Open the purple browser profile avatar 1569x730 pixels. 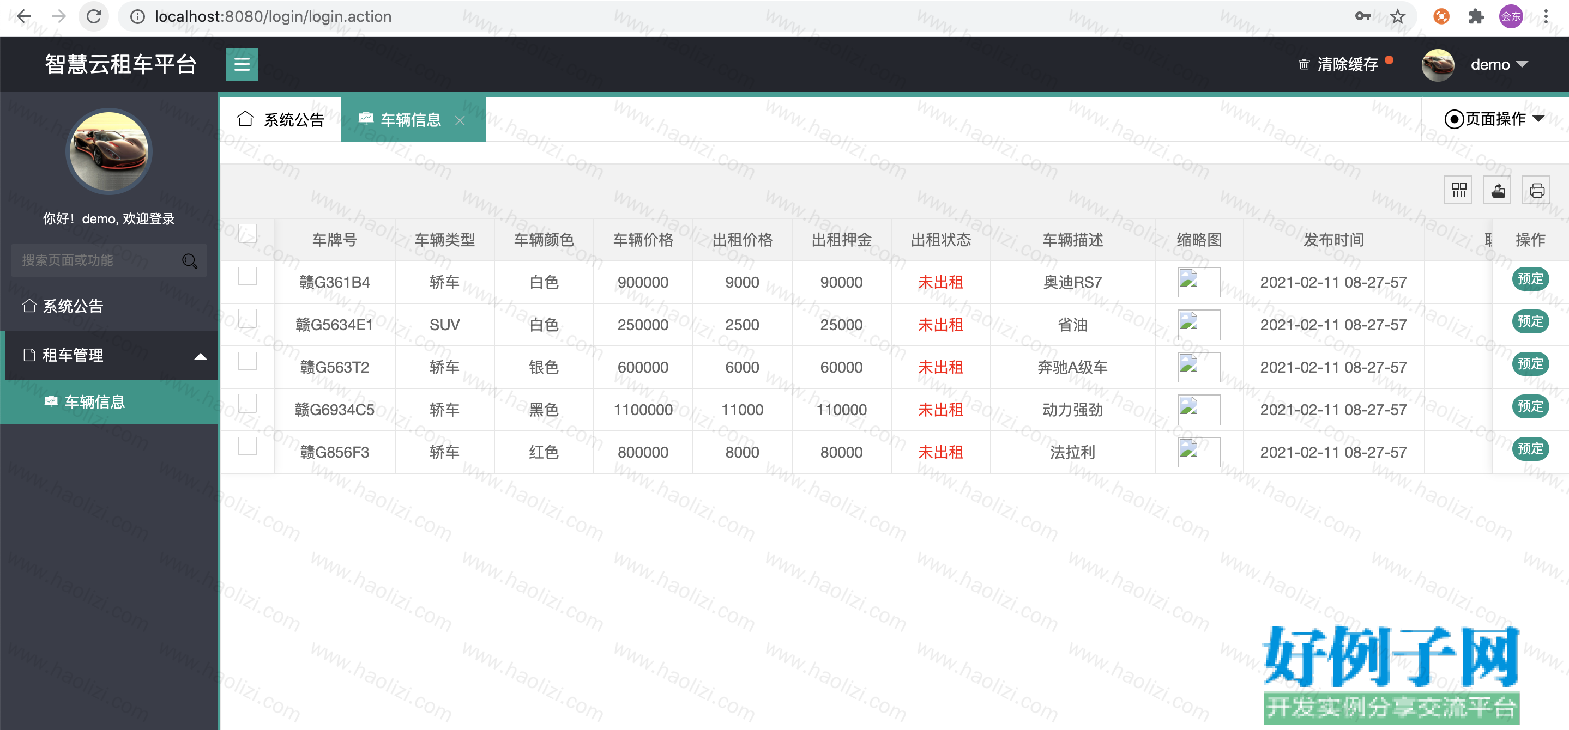[1511, 16]
